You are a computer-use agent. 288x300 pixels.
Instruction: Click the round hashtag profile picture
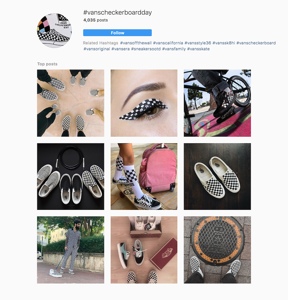point(54,30)
